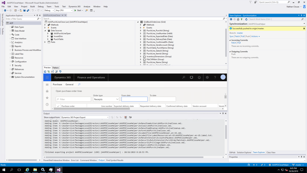The height and width of the screenshot is (173, 307).
Task: Open the Any CPU platform dropdown
Action: [x=64, y=11]
